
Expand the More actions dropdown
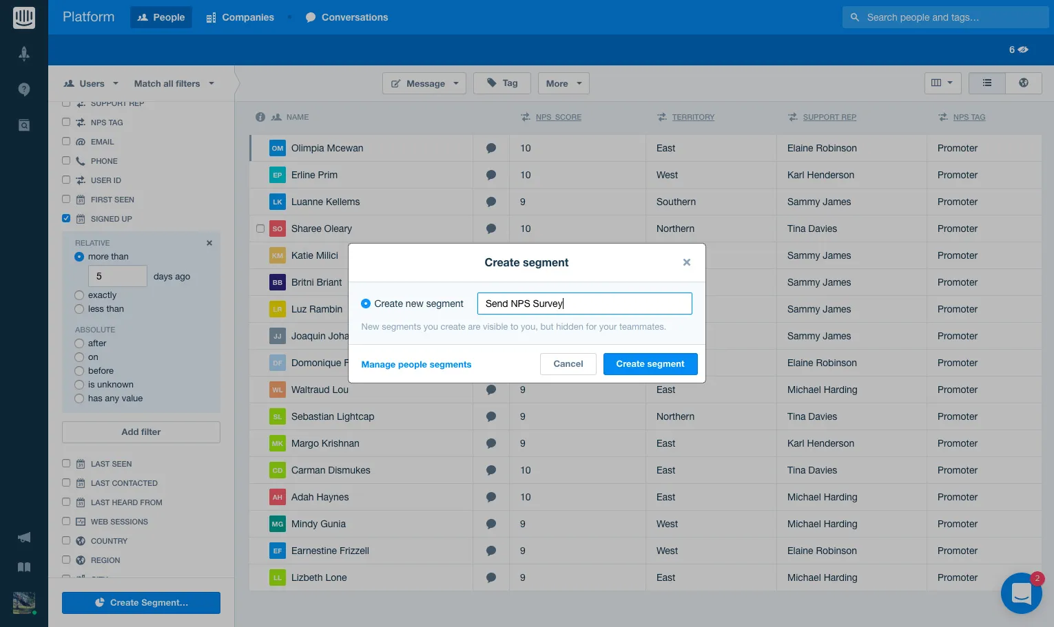(x=564, y=83)
